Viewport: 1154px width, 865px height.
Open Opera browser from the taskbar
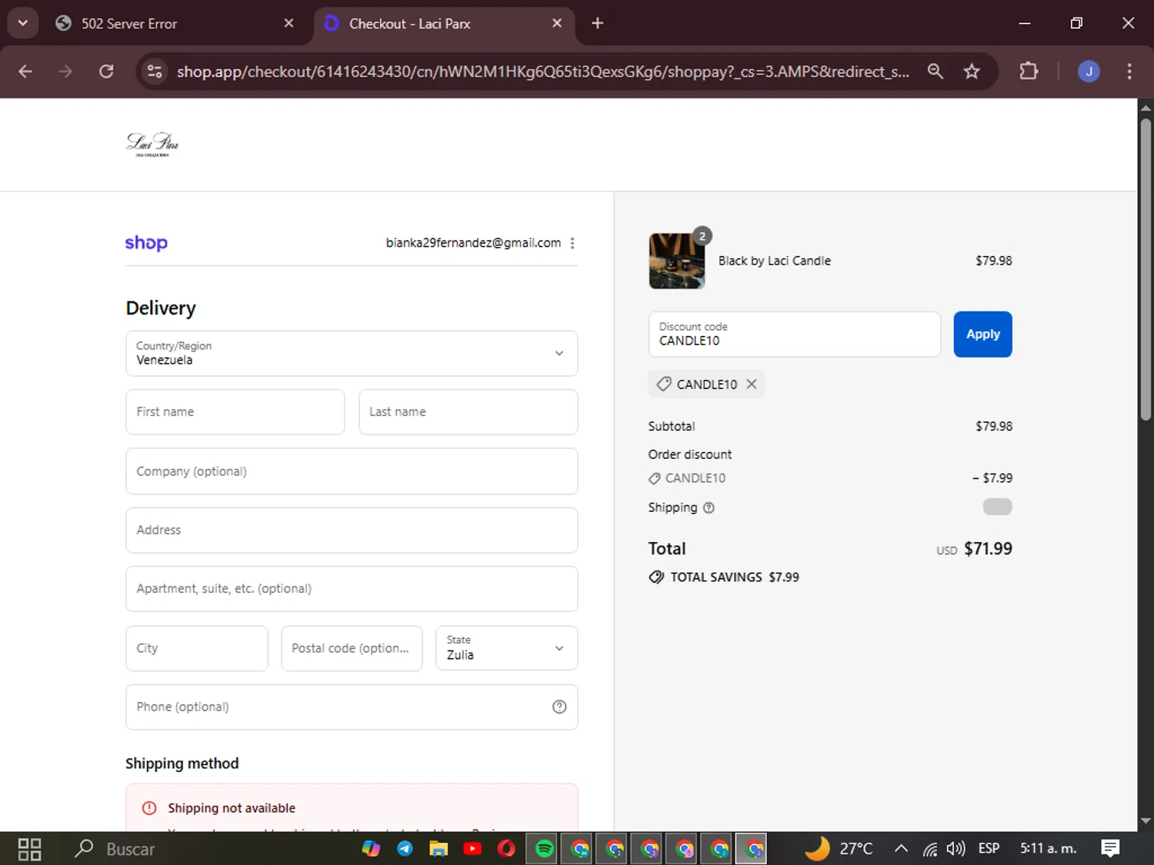[506, 849]
